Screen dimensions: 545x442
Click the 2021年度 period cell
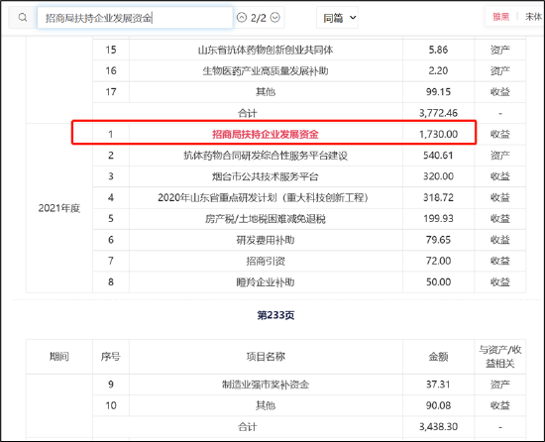click(59, 208)
